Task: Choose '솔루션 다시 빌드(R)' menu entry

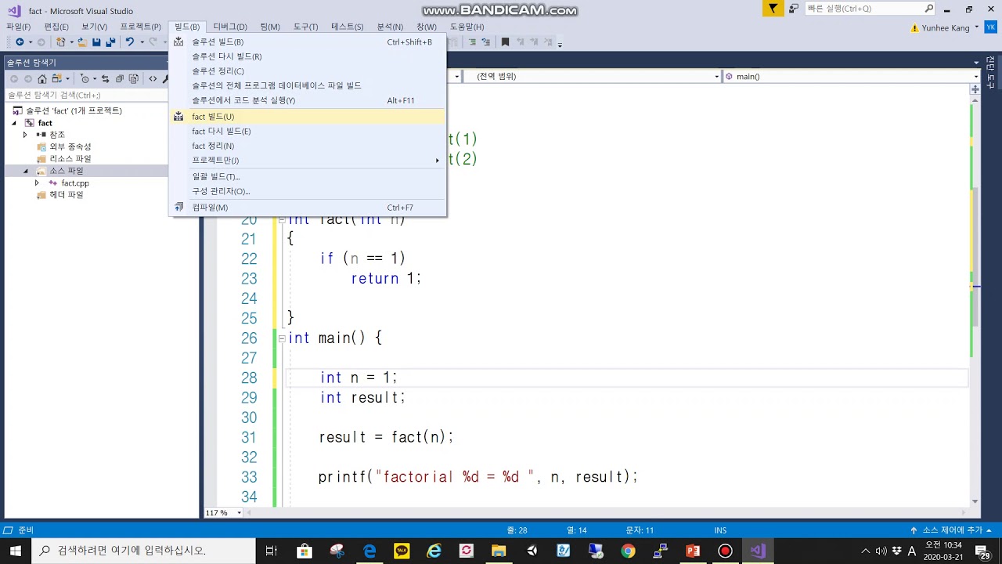Action: click(307, 56)
